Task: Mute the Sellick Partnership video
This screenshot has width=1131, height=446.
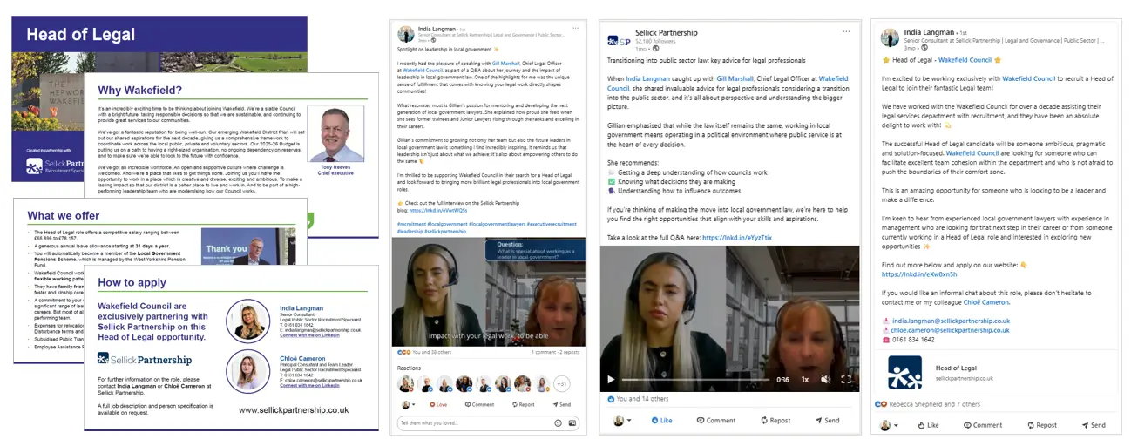Action: (826, 380)
